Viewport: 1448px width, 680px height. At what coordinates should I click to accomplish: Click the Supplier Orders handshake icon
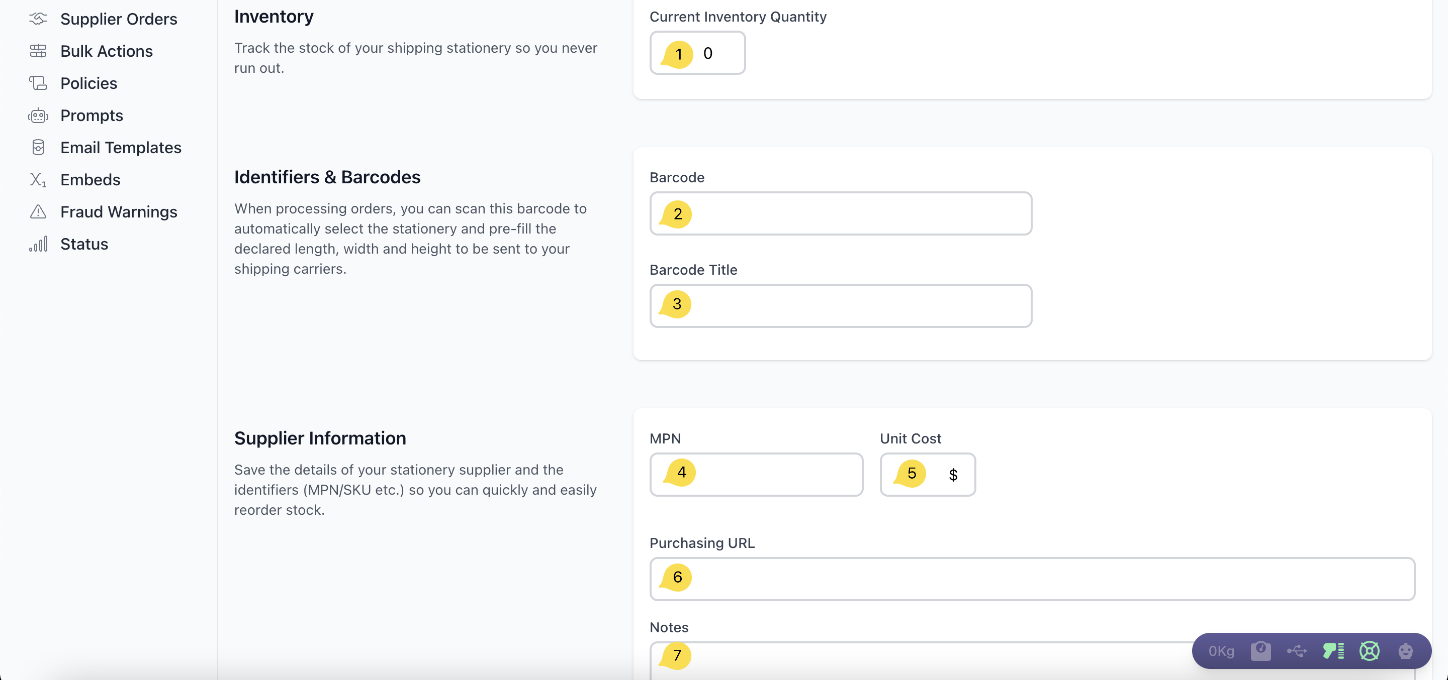tap(38, 19)
